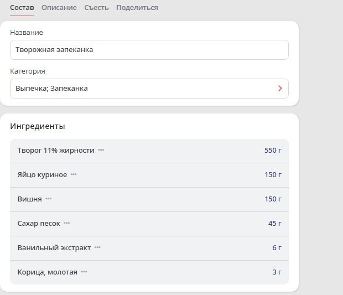Open options dots next to Корица, молотая
Image resolution: width=343 pixels, height=295 pixels.
(x=84, y=272)
